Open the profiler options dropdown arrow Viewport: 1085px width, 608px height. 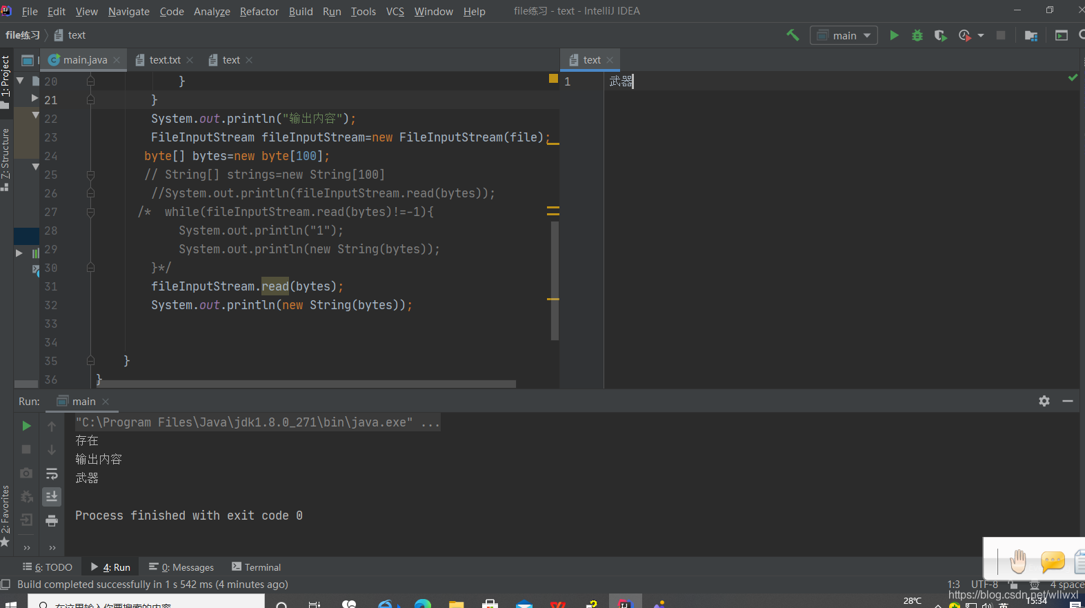pos(981,35)
